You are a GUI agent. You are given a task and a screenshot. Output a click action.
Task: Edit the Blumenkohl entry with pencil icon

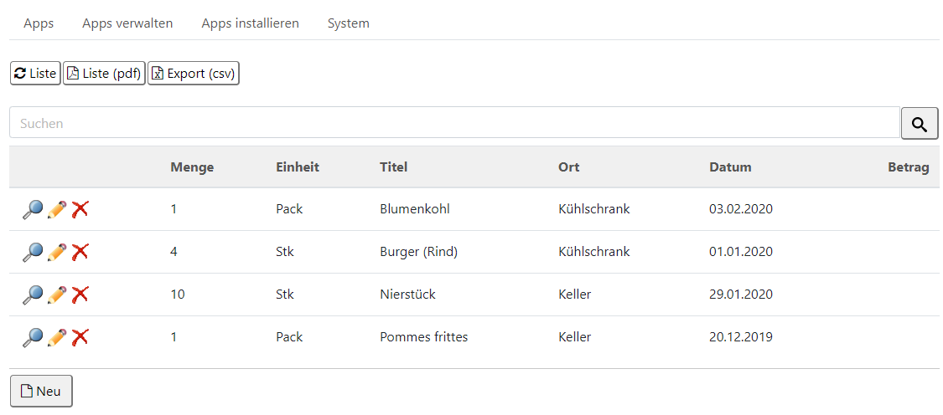pos(56,210)
